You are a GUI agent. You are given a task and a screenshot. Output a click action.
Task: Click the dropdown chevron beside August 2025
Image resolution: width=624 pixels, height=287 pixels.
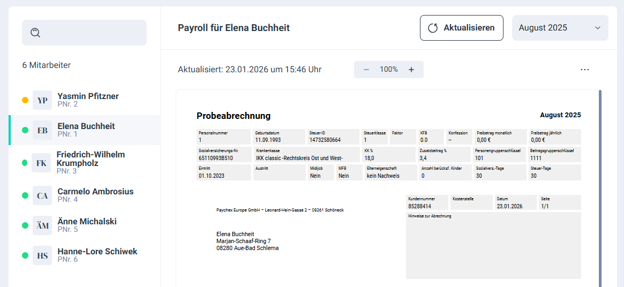598,28
